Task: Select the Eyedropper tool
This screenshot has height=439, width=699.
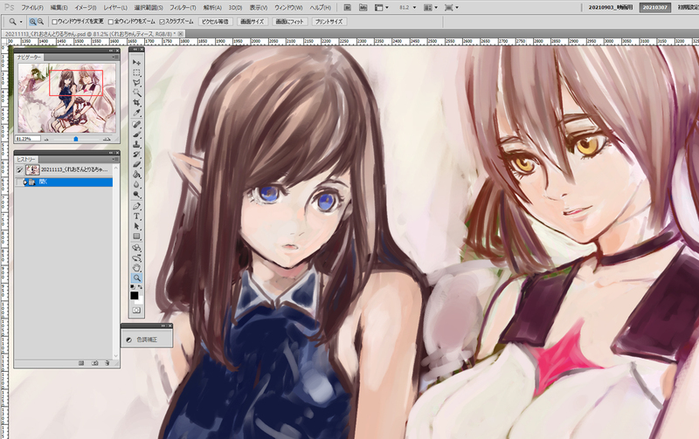Action: (x=137, y=113)
